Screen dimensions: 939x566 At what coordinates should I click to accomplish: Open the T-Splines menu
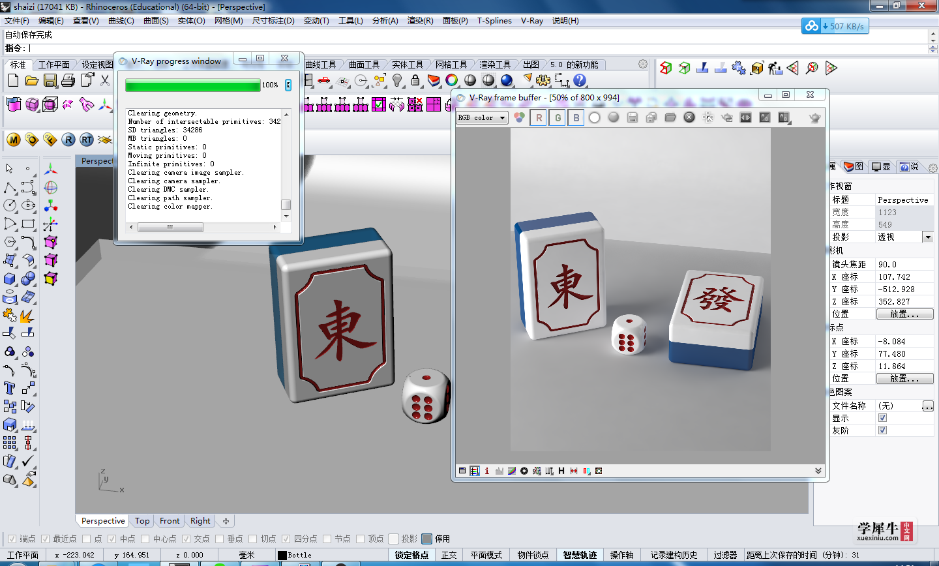pos(494,21)
